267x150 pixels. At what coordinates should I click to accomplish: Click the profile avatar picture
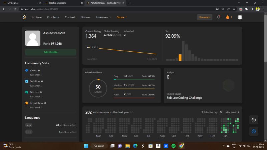pyautogui.click(x=33, y=38)
